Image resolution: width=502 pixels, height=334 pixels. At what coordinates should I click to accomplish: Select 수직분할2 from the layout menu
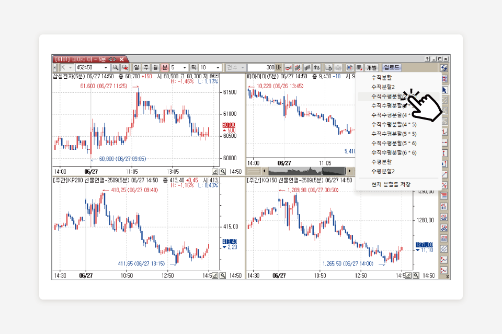pyautogui.click(x=383, y=87)
